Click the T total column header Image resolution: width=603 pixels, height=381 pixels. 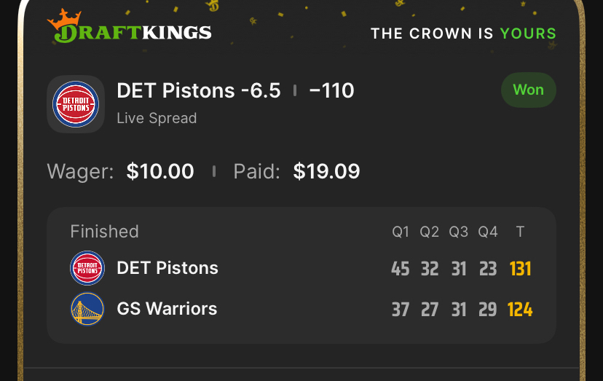tap(520, 232)
